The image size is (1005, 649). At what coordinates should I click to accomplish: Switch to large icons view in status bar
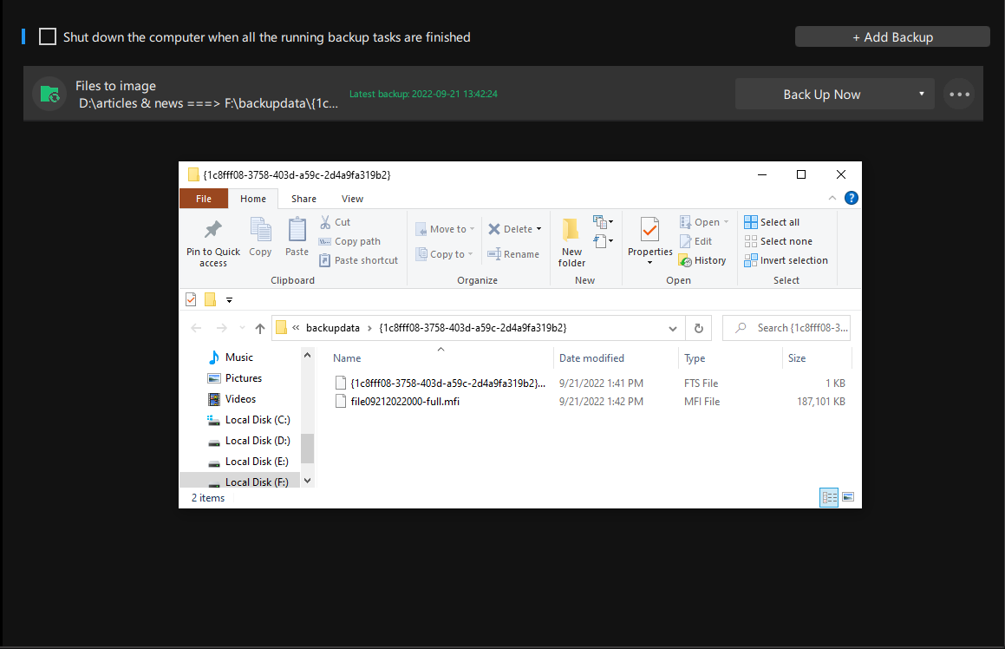coord(848,497)
